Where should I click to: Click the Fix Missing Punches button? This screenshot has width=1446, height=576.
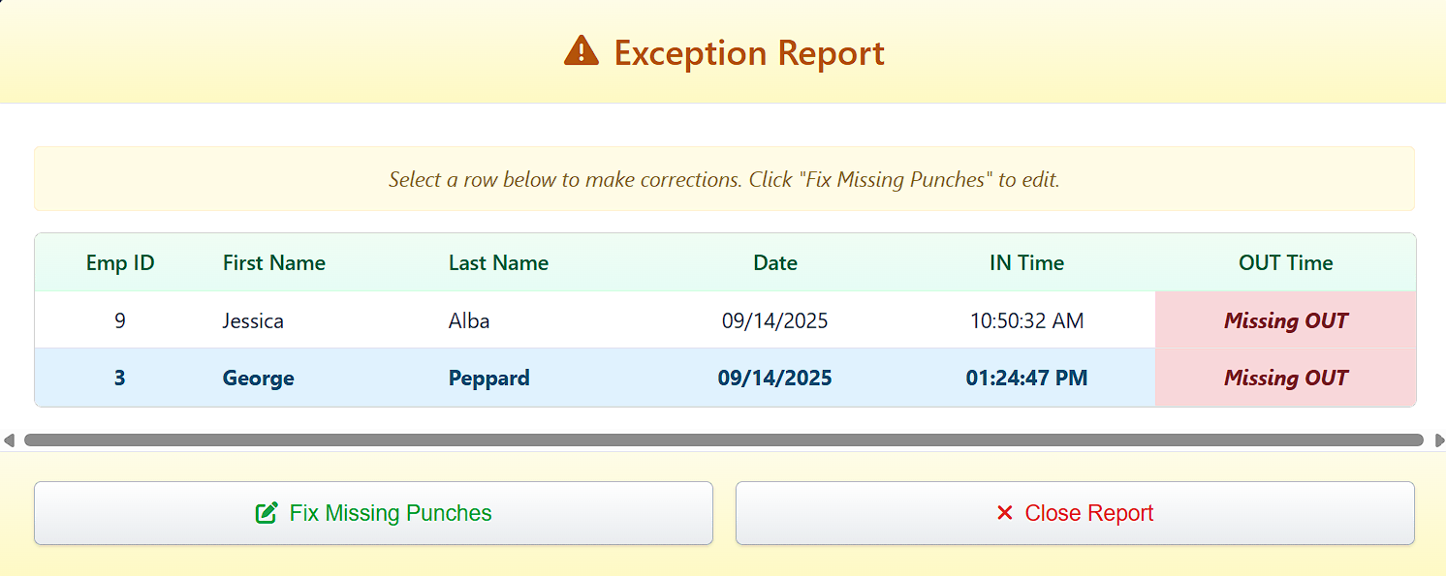point(373,513)
